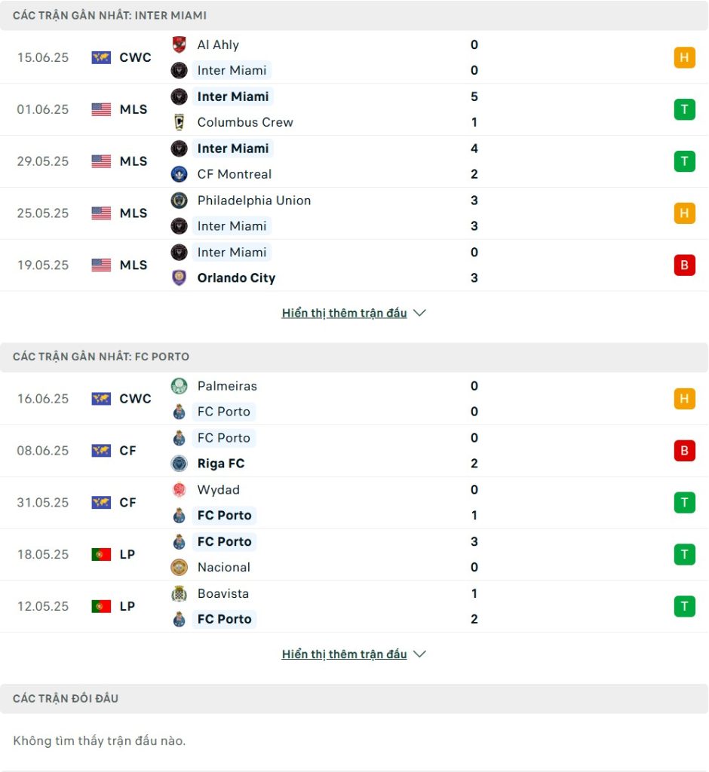709x772 pixels.
Task: Click the green T badge for Columbus Crew match
Action: pos(684,109)
